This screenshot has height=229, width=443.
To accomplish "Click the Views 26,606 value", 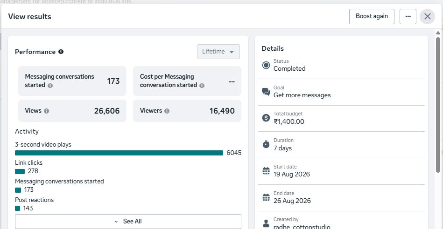I will (x=107, y=111).
